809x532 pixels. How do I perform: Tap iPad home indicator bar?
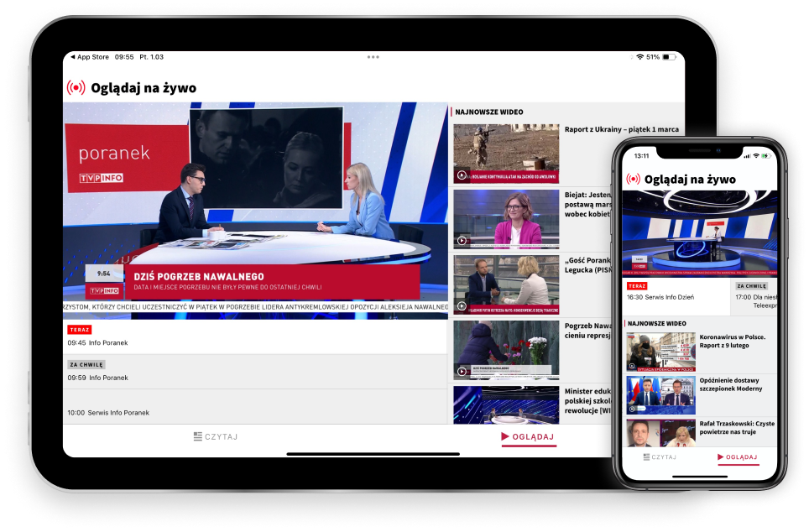(373, 454)
